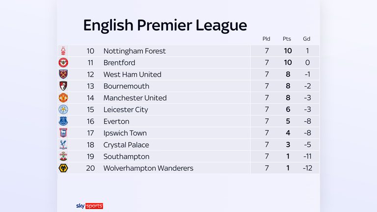The width and height of the screenshot is (377, 212).
Task: Select the Everton club crest
Action: pos(63,121)
